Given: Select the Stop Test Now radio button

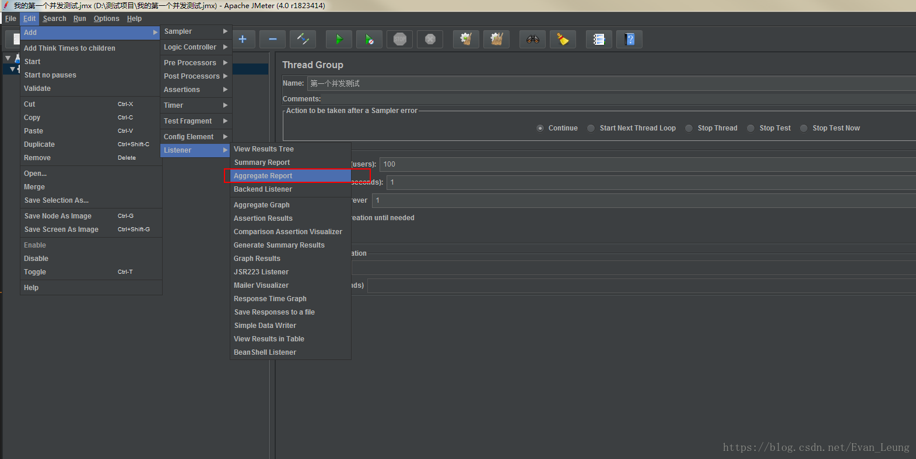Looking at the screenshot, I should [804, 128].
